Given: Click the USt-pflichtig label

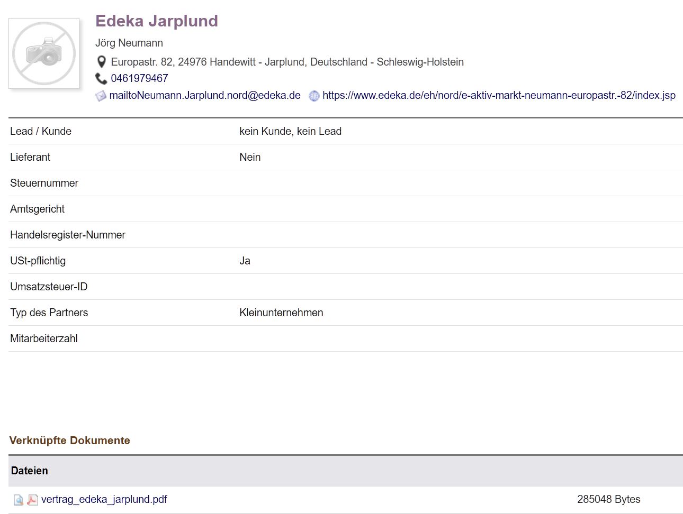Looking at the screenshot, I should click(38, 261).
